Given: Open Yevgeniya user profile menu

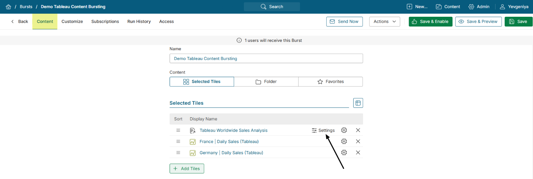Looking at the screenshot, I should tap(514, 7).
